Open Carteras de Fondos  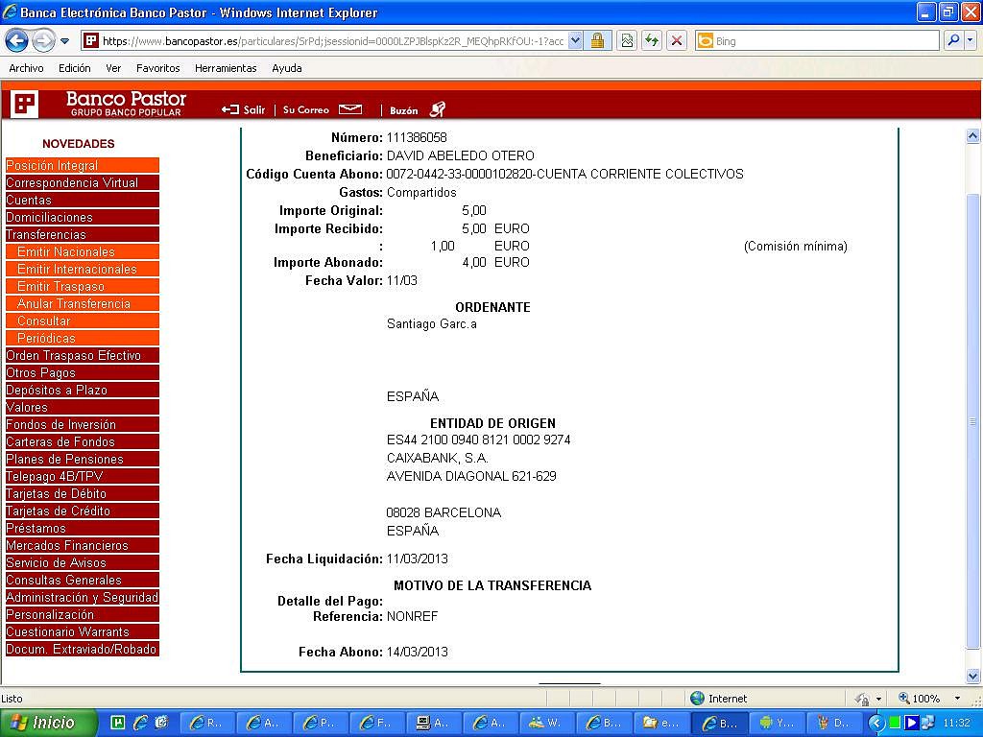(x=83, y=441)
